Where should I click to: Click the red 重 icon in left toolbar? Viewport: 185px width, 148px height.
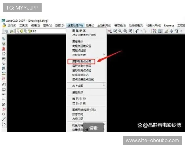click(x=4, y=49)
